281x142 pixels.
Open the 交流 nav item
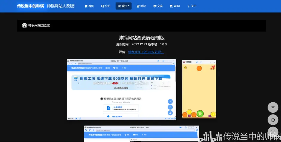tap(158, 6)
